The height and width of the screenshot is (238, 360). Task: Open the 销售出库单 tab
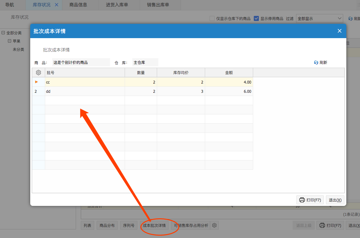[158, 5]
